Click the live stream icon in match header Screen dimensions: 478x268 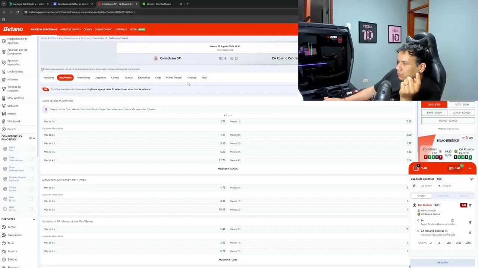point(221,58)
